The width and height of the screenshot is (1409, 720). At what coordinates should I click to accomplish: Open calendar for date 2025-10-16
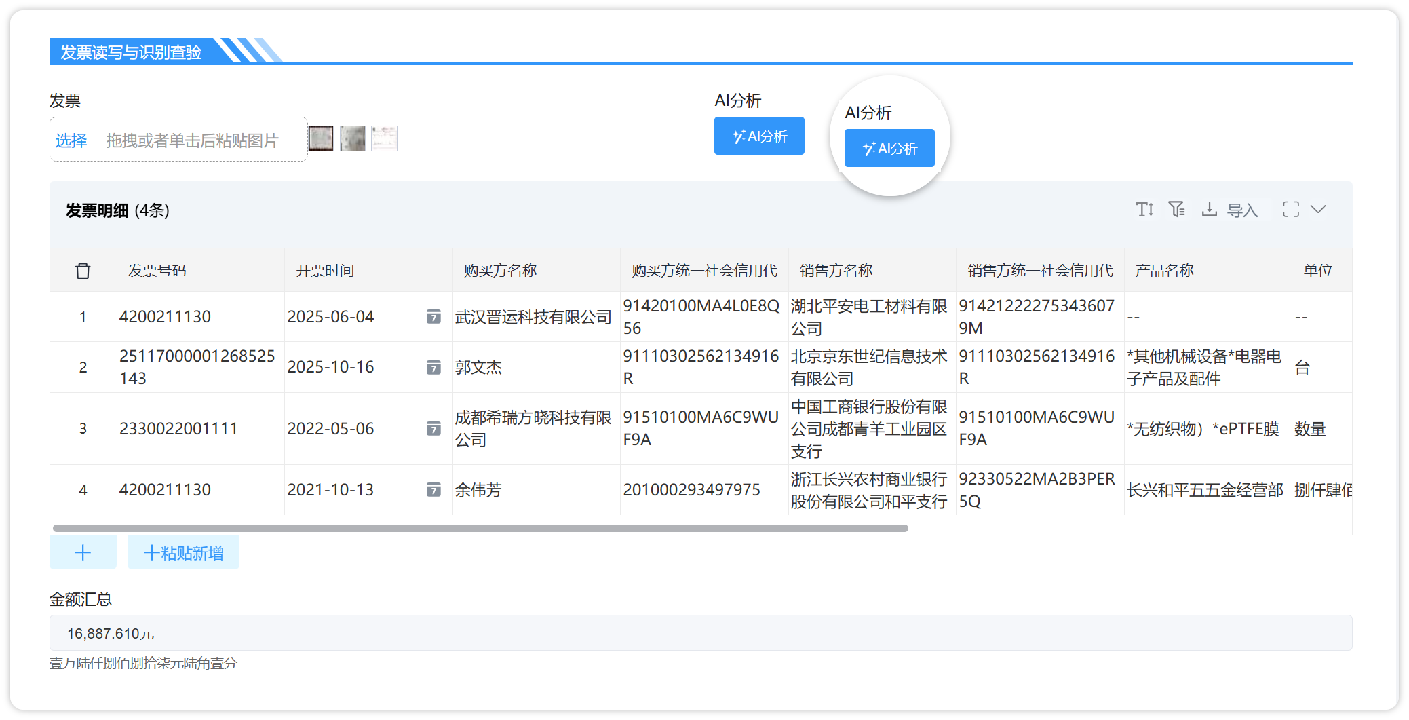[x=433, y=367]
